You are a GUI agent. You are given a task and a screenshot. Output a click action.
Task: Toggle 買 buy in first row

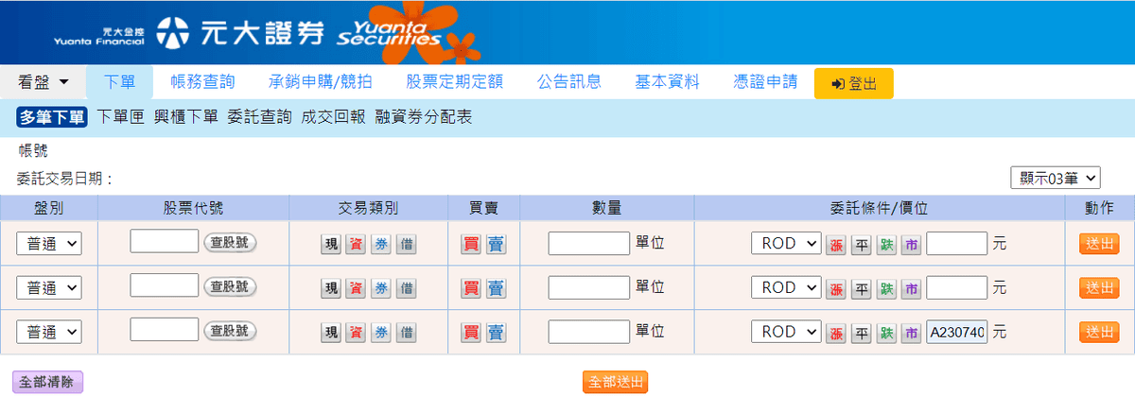[x=470, y=244]
